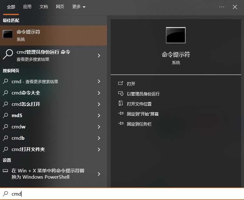The height and width of the screenshot is (200, 244).
Task: Open the three-dot options menu
Action: pyautogui.click(x=222, y=7)
